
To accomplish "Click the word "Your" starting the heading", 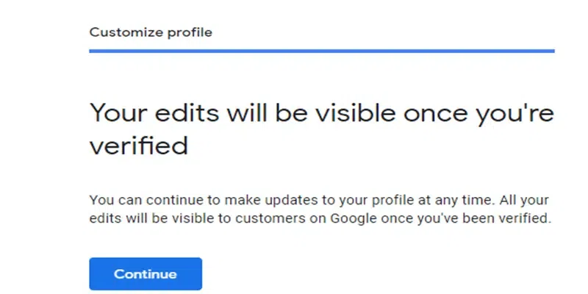I will click(113, 114).
